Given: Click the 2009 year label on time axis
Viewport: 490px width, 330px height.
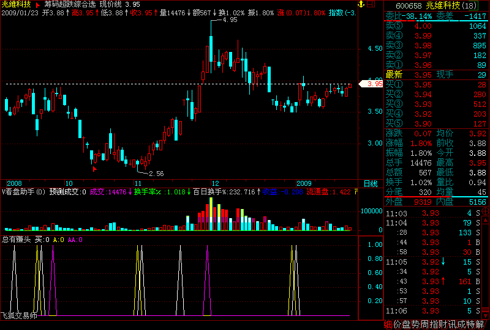Looking at the screenshot, I should point(304,183).
